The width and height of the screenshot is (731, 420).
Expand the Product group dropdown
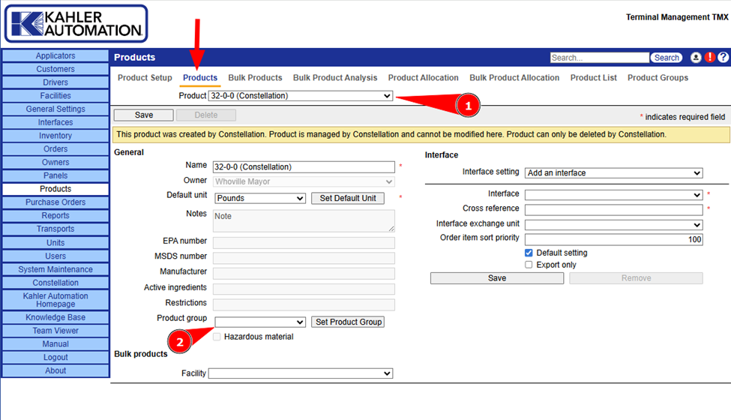[x=260, y=322]
